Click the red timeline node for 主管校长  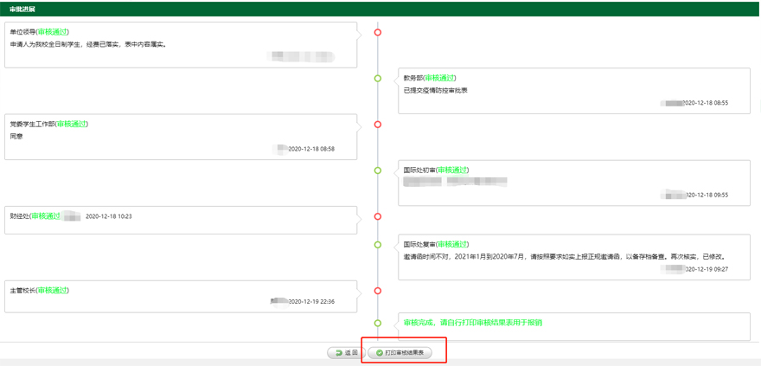378,291
